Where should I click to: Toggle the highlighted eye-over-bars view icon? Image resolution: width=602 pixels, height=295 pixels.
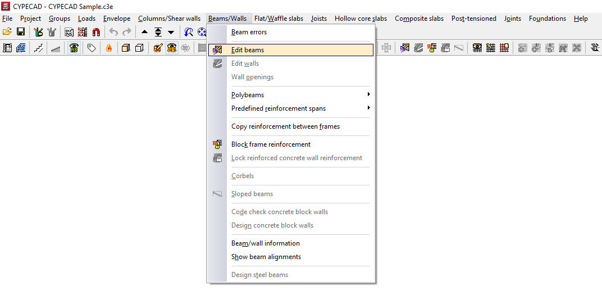pos(172,48)
